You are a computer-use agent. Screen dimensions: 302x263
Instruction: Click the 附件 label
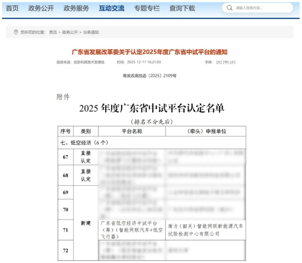tap(63, 97)
